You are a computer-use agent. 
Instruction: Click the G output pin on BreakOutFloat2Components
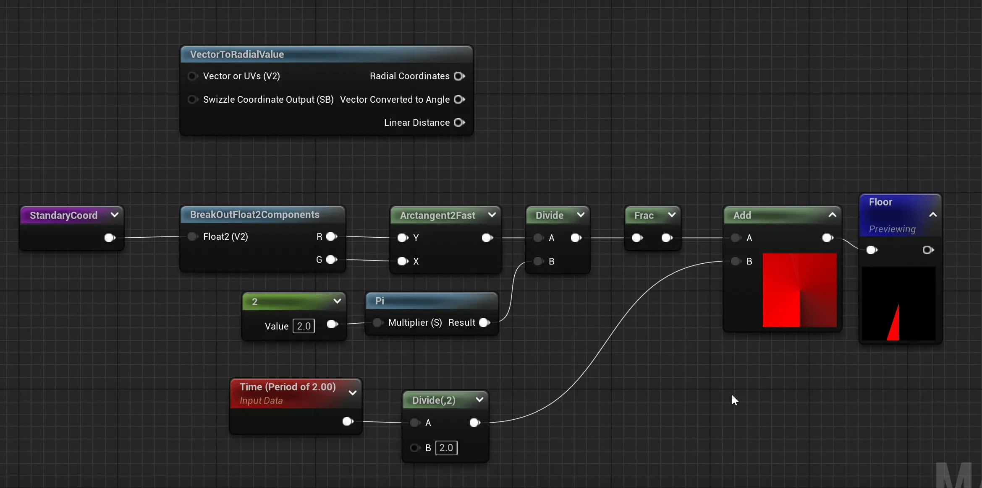pos(331,260)
